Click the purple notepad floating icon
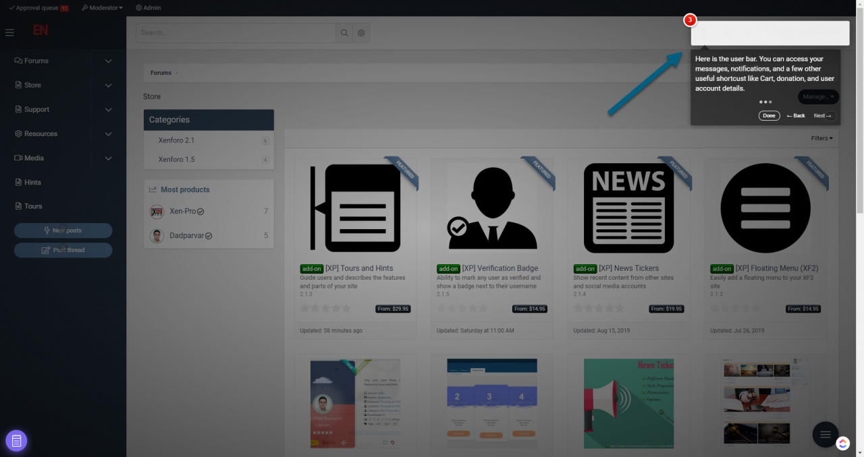Viewport: 864px width, 457px height. [x=16, y=441]
